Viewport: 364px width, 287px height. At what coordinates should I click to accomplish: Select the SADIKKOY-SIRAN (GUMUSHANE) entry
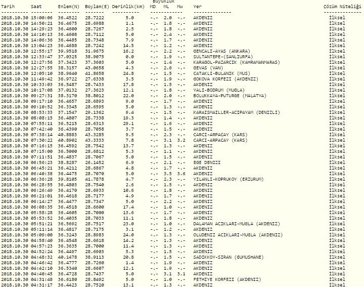228,257
